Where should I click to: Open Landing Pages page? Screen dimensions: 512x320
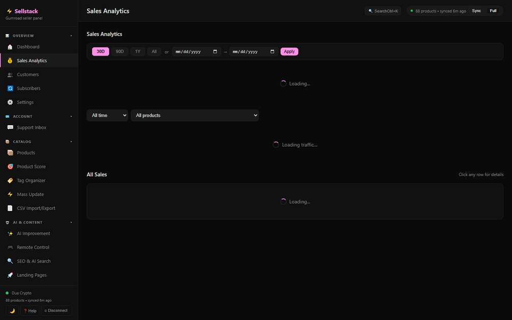tap(39, 275)
